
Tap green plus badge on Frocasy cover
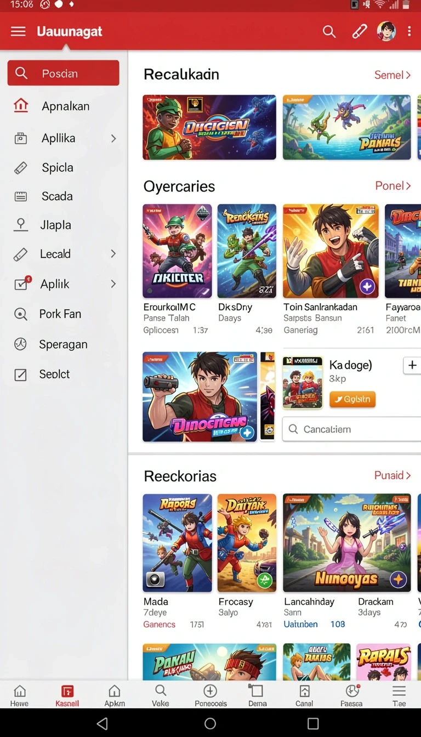[x=265, y=580]
